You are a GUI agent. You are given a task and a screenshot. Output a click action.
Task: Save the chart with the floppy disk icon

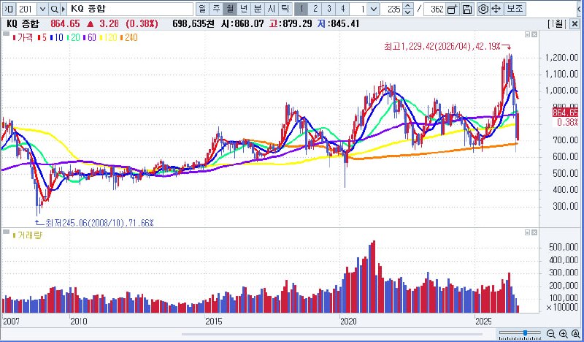(466, 9)
